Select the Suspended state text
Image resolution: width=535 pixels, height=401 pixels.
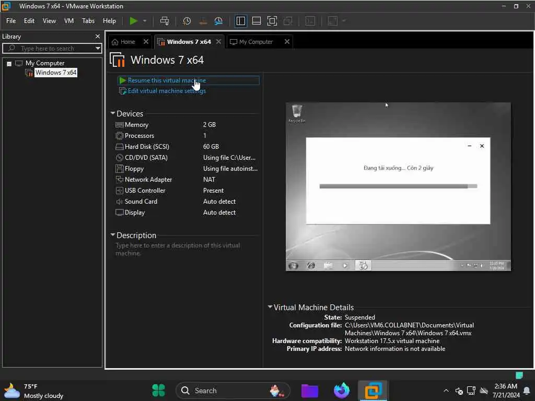[359, 317]
